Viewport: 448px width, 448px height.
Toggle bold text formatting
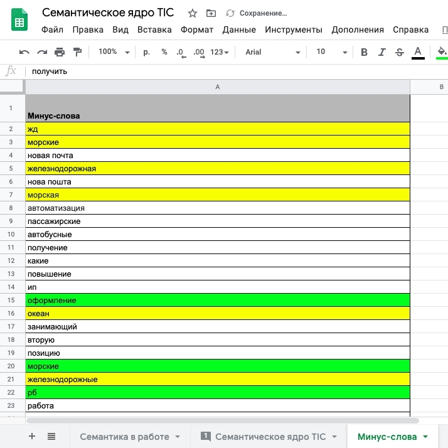[364, 52]
